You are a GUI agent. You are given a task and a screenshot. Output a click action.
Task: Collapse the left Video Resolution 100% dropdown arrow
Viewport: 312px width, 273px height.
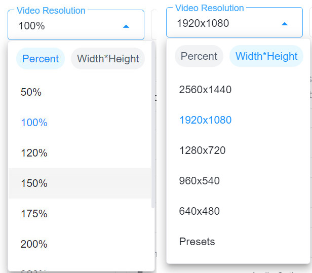(x=126, y=26)
